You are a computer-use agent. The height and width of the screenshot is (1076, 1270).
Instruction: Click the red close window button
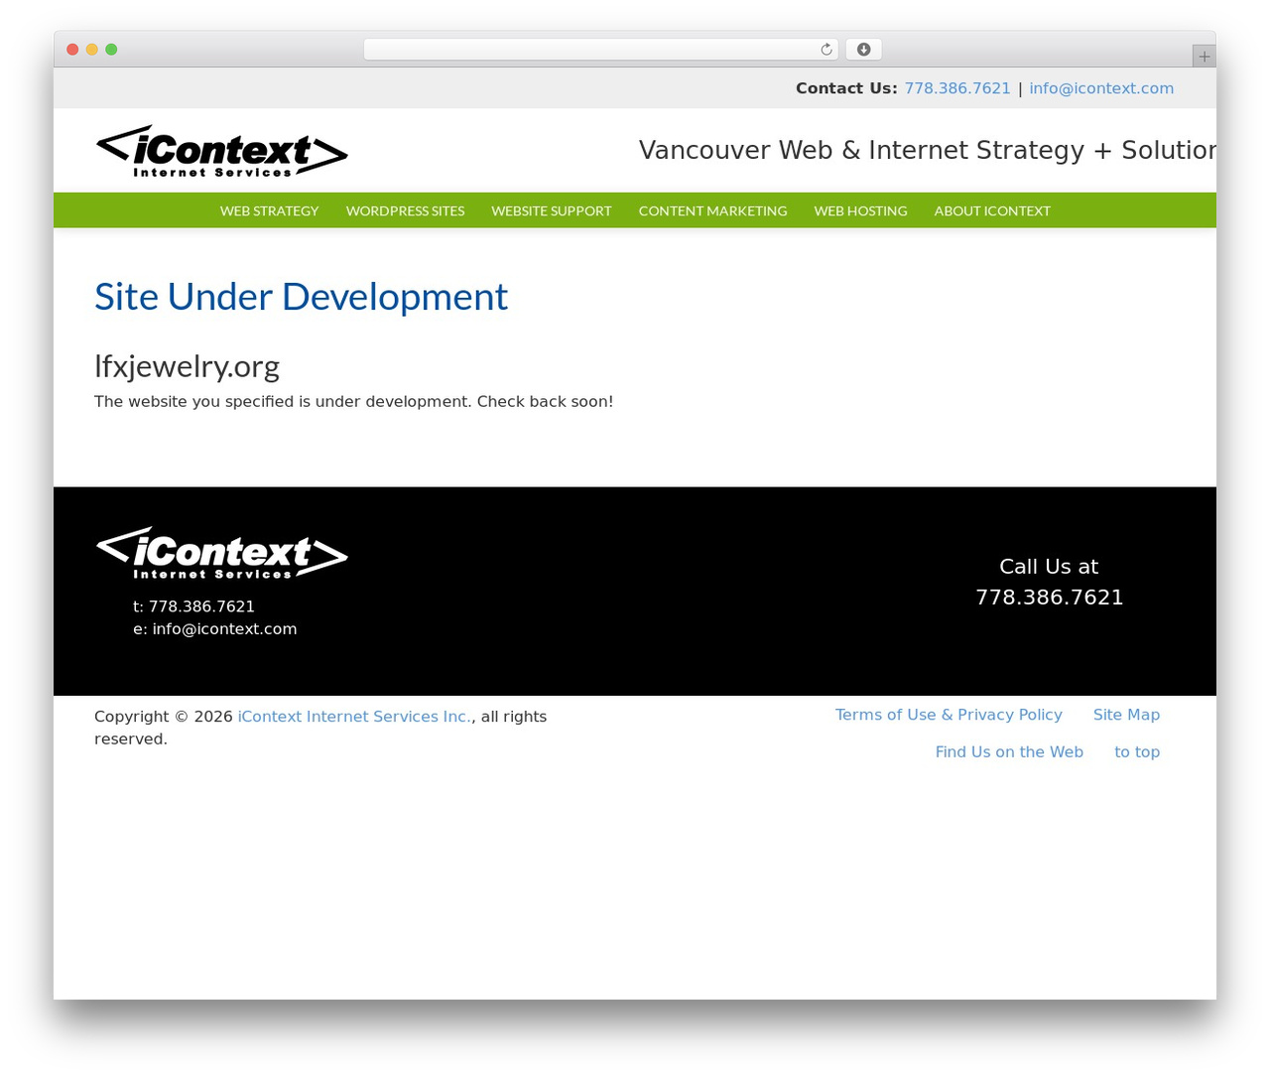coord(72,50)
